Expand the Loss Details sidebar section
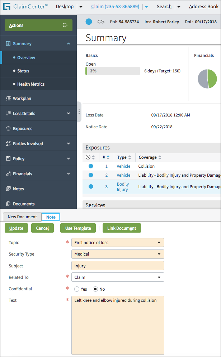Image resolution: width=221 pixels, height=357 pixels. pyautogui.click(x=69, y=114)
